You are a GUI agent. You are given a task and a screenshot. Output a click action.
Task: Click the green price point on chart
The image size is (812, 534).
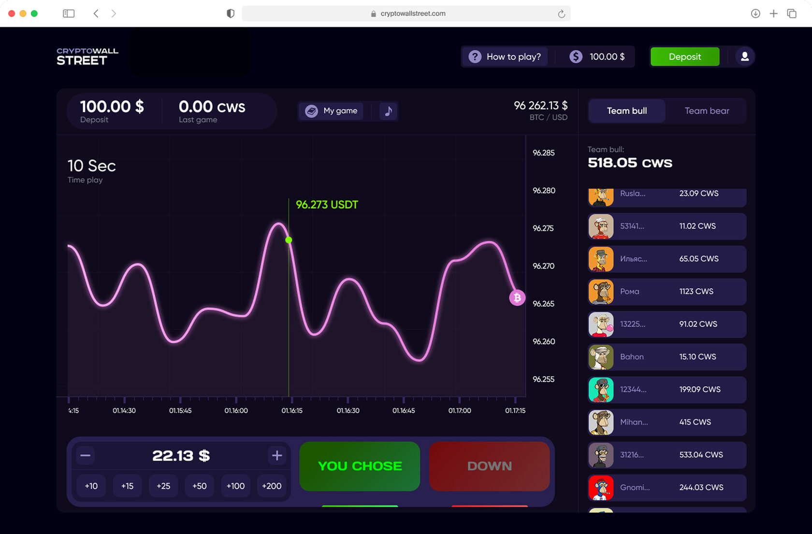pos(289,240)
